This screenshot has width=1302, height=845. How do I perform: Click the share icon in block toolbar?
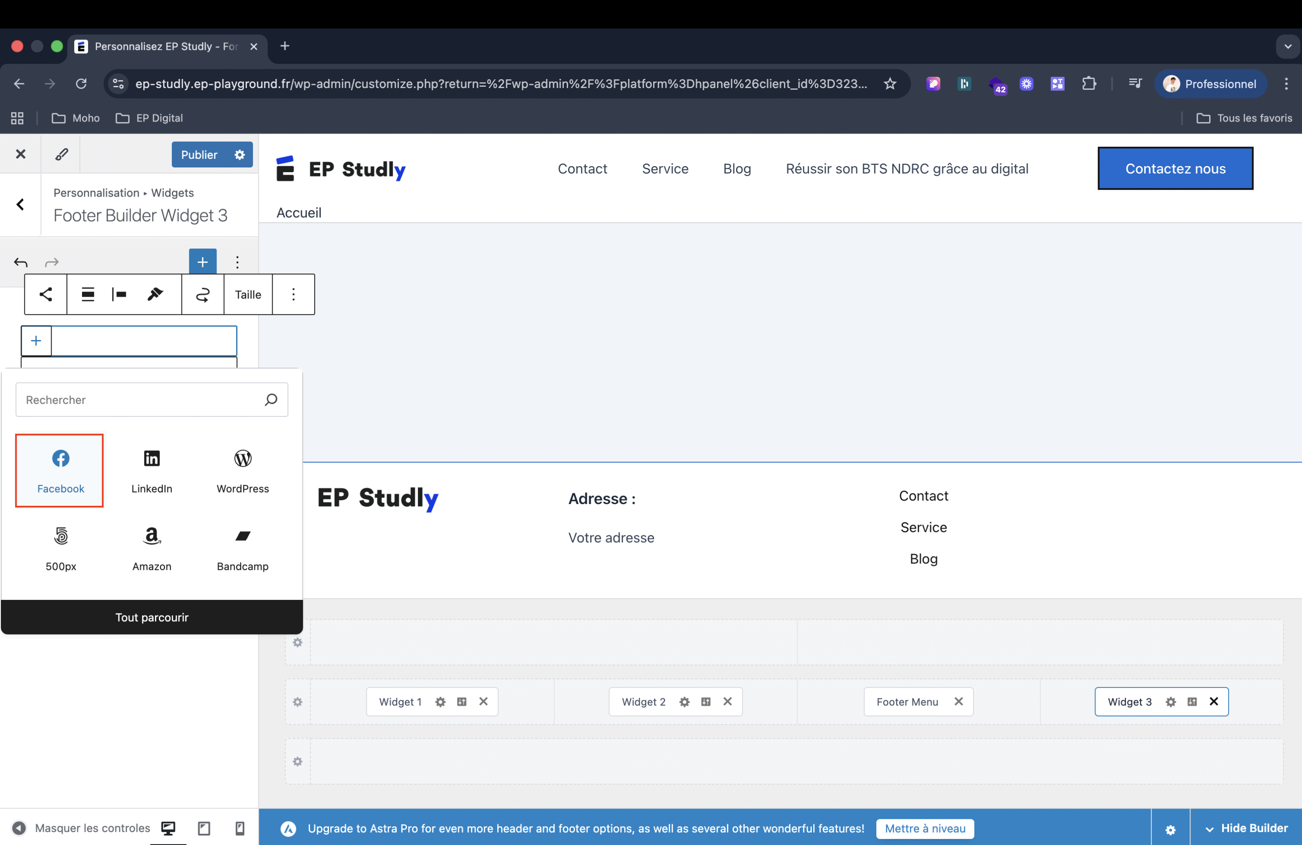[46, 294]
